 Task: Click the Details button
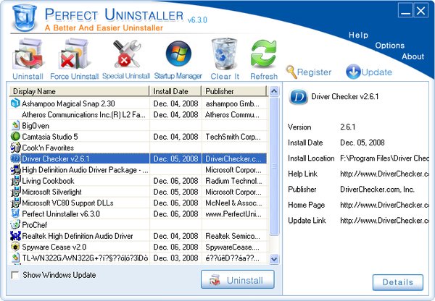tap(398, 282)
